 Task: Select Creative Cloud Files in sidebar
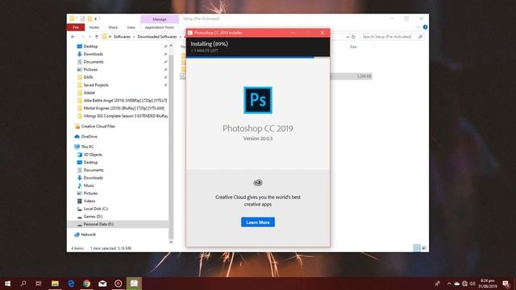98,126
